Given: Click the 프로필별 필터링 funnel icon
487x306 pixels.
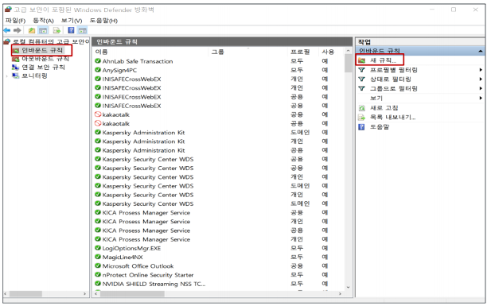Looking at the screenshot, I should (361, 70).
